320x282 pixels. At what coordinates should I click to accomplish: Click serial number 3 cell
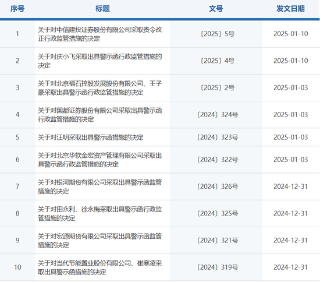[17, 88]
